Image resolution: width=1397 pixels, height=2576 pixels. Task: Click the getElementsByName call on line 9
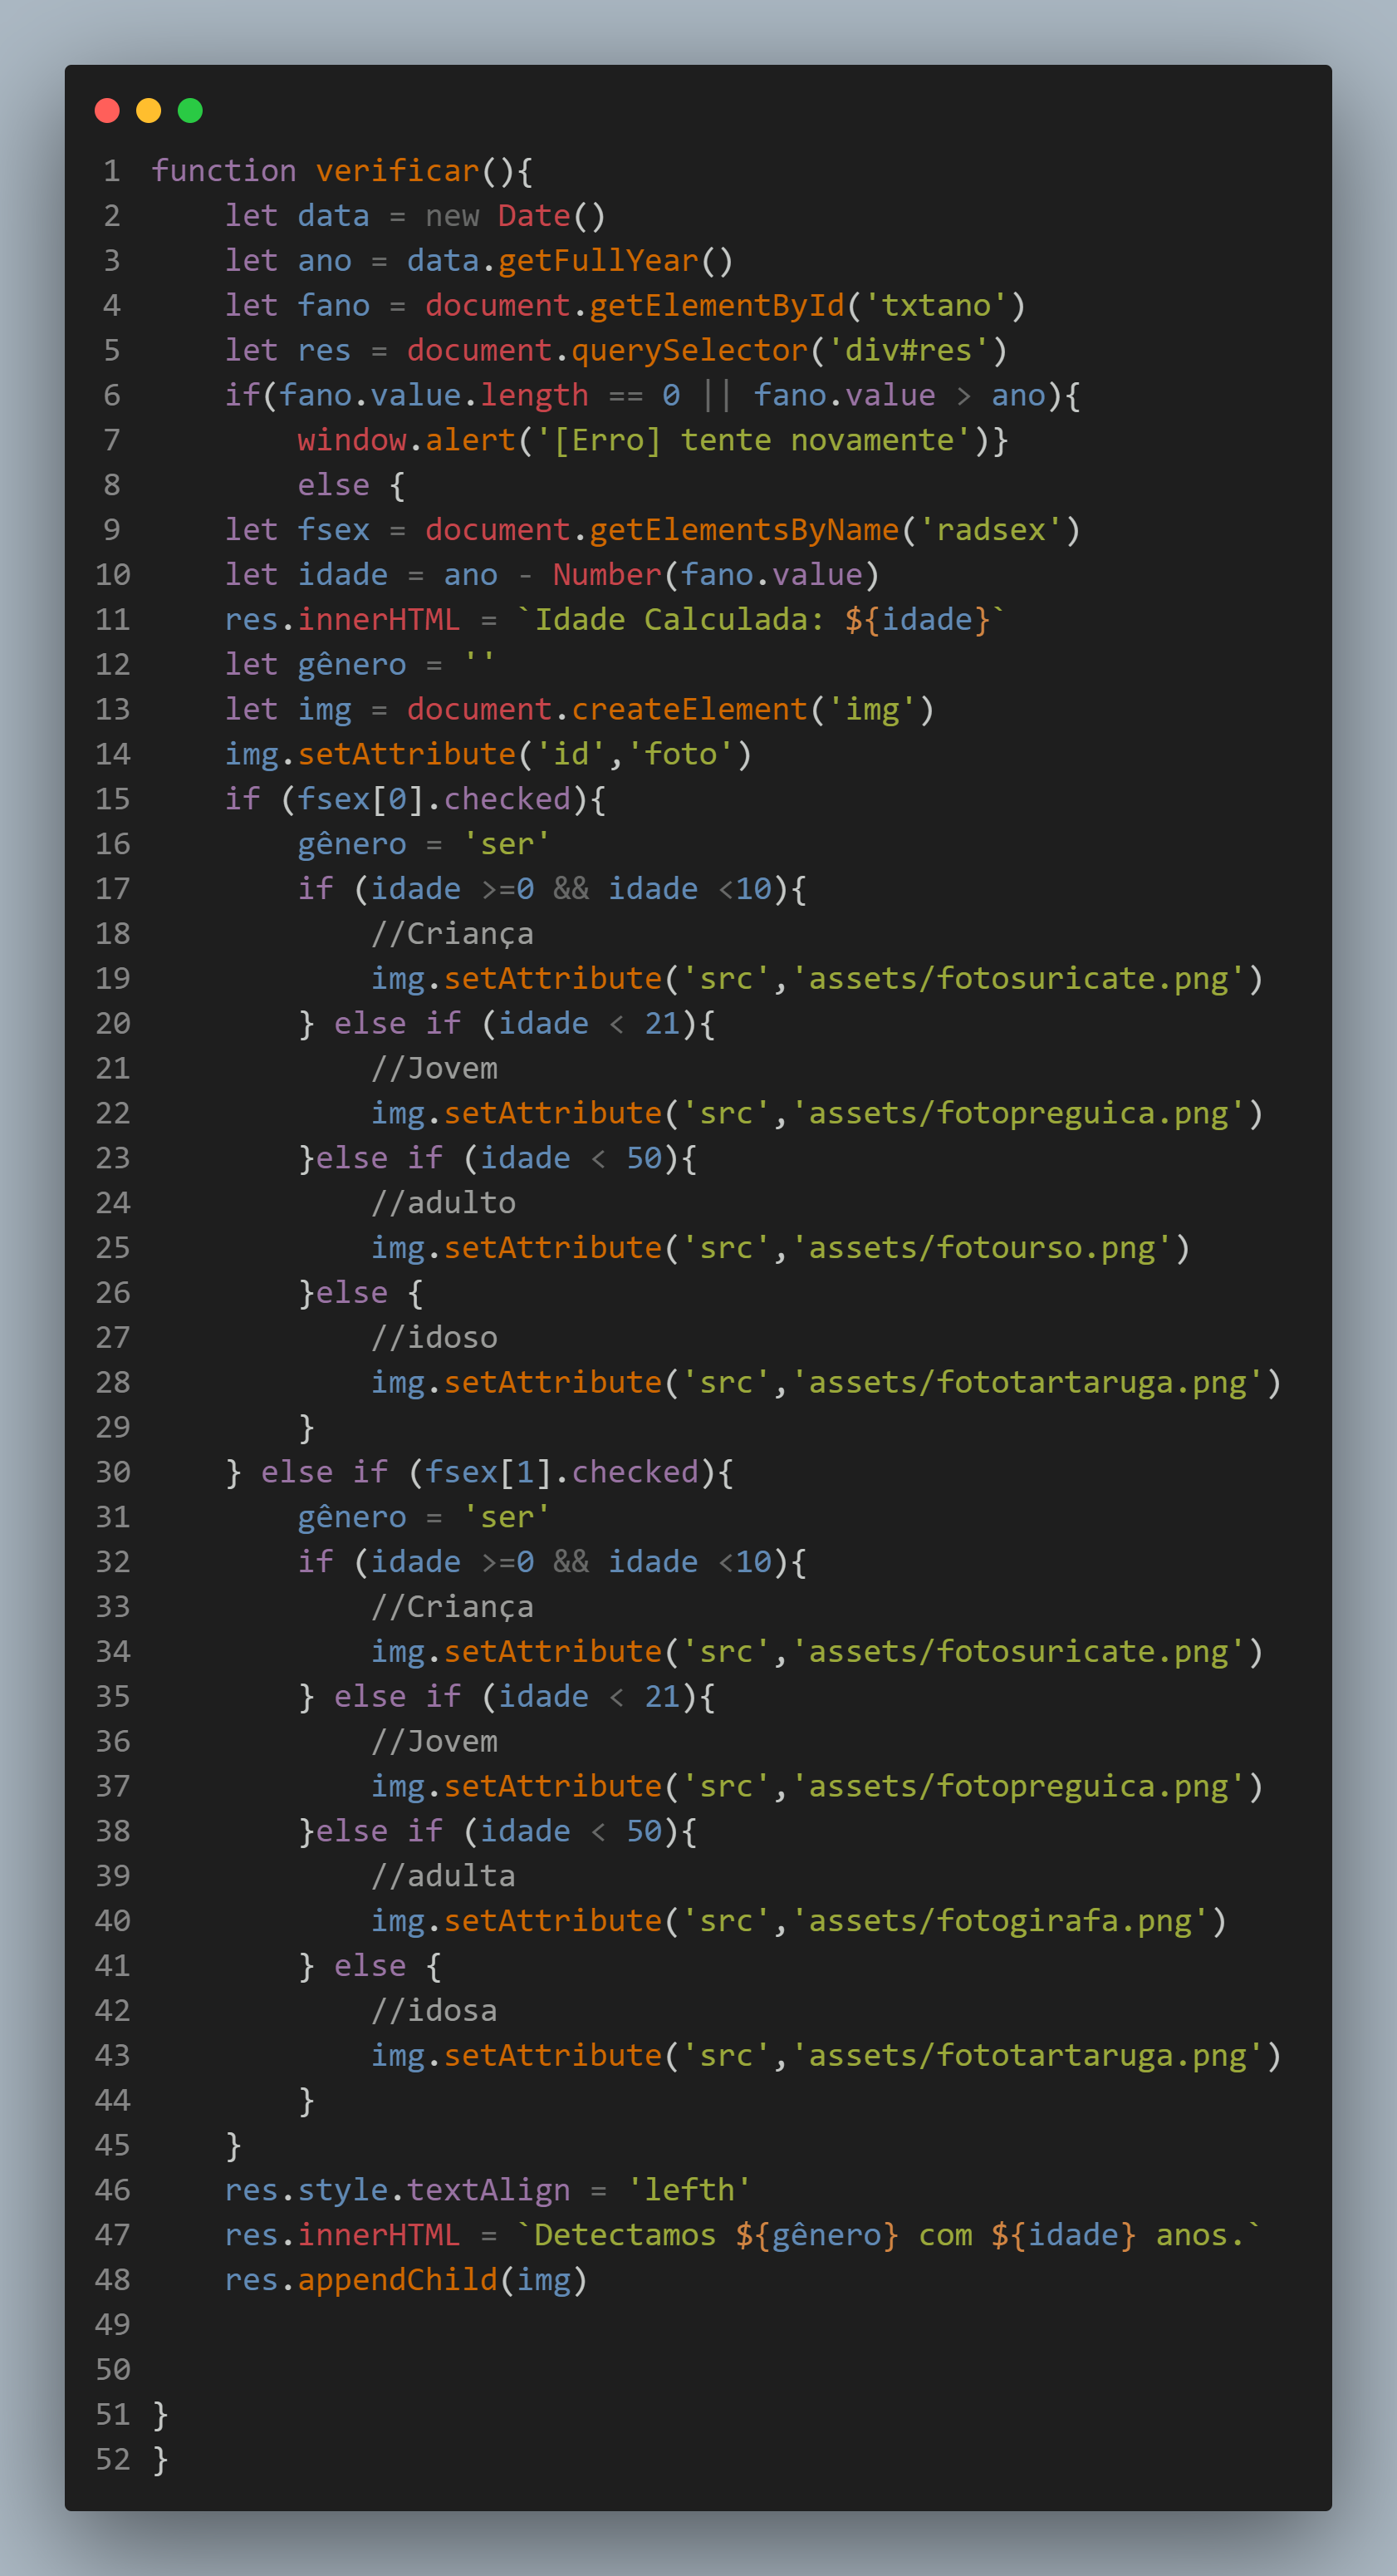click(747, 529)
